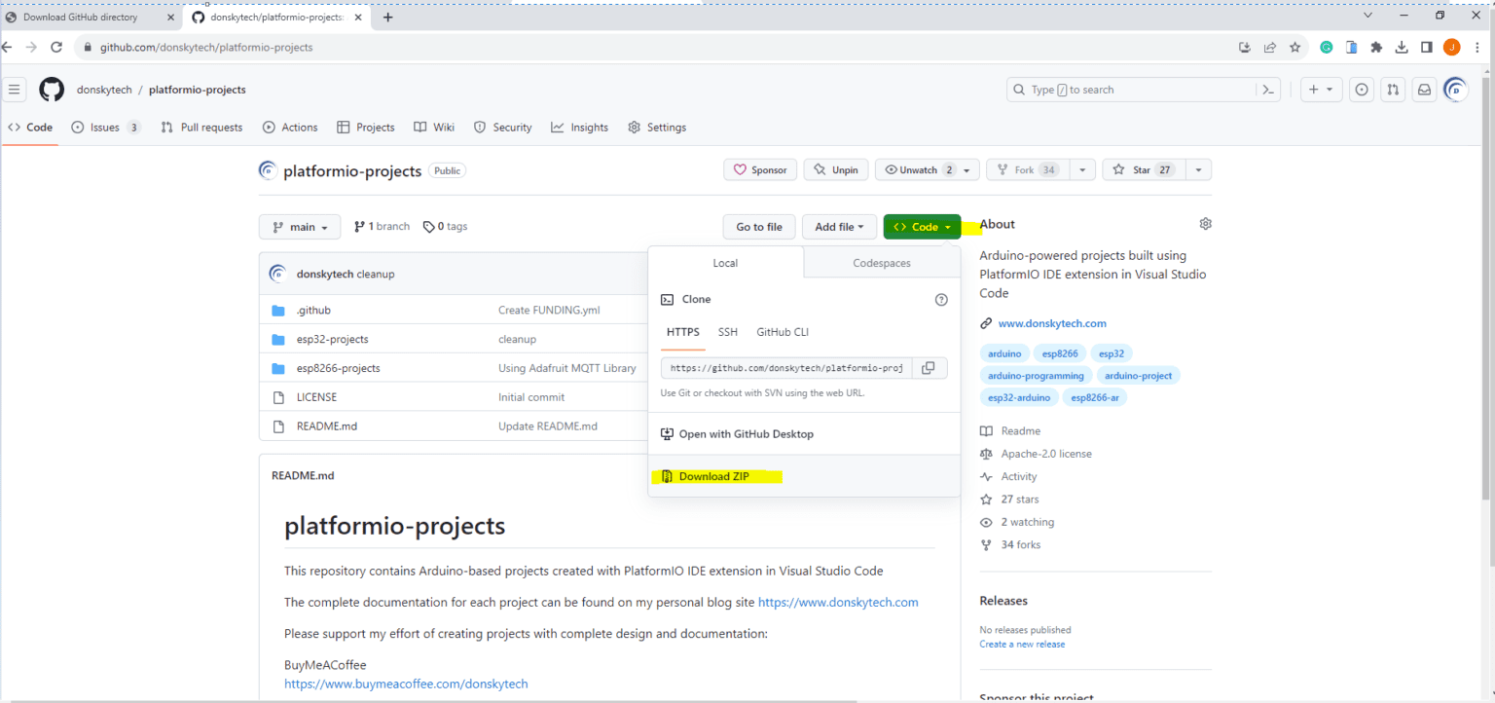Expand the Add file dropdown

[838, 226]
